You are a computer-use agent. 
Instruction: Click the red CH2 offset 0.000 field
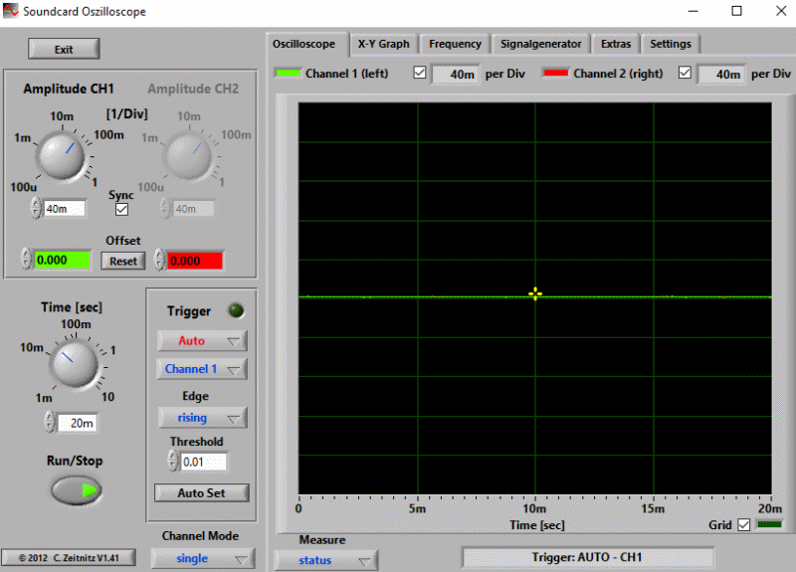point(194,261)
